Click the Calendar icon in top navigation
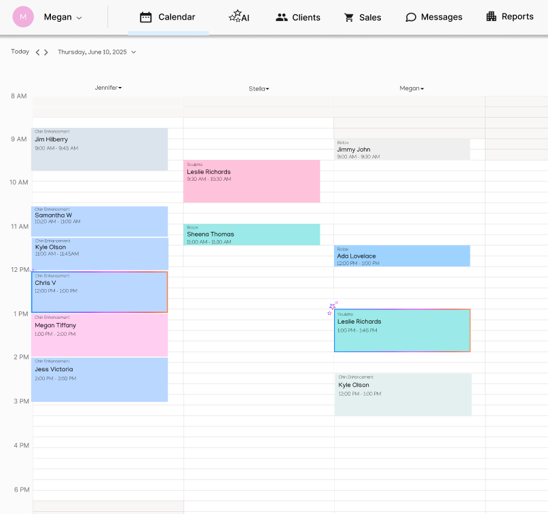This screenshot has width=548, height=514. (x=145, y=17)
